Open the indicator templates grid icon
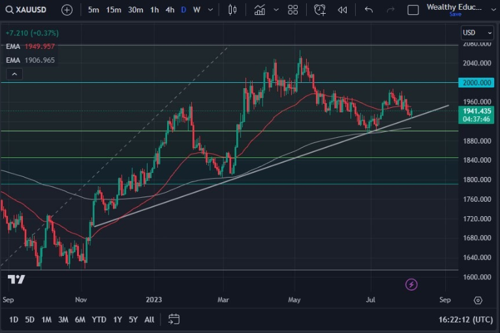Viewport: 500px width, 333px height. pyautogui.click(x=293, y=10)
